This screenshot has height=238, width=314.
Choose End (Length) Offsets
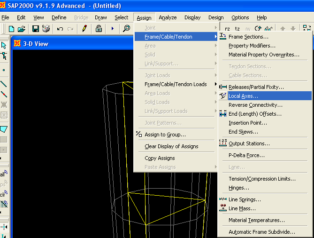click(x=265, y=114)
